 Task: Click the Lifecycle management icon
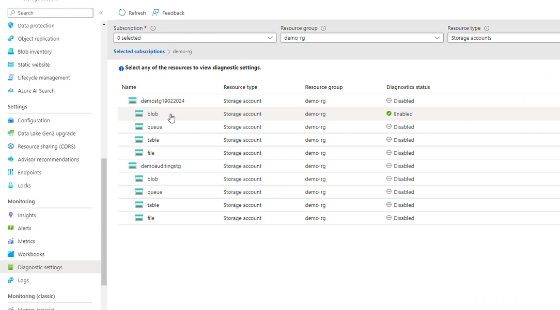[x=11, y=78]
